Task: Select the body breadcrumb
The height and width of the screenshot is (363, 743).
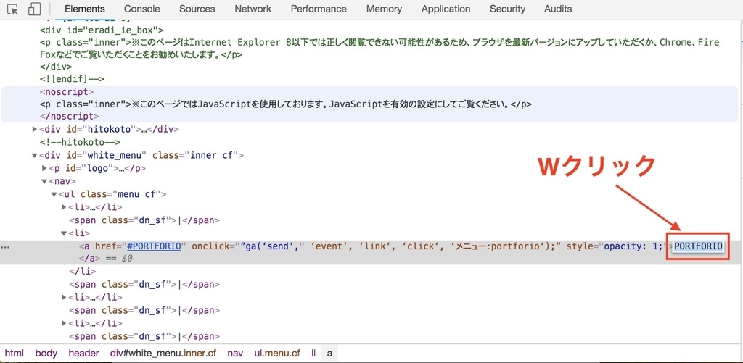Action: click(46, 353)
